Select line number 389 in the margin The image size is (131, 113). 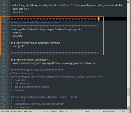tap(3, 60)
